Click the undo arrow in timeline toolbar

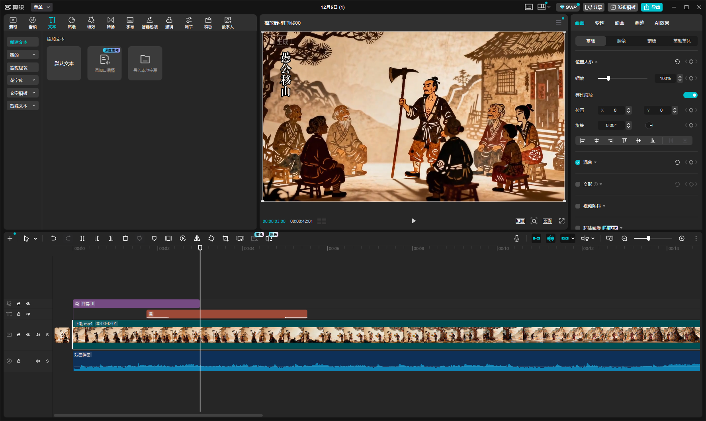pyautogui.click(x=54, y=238)
